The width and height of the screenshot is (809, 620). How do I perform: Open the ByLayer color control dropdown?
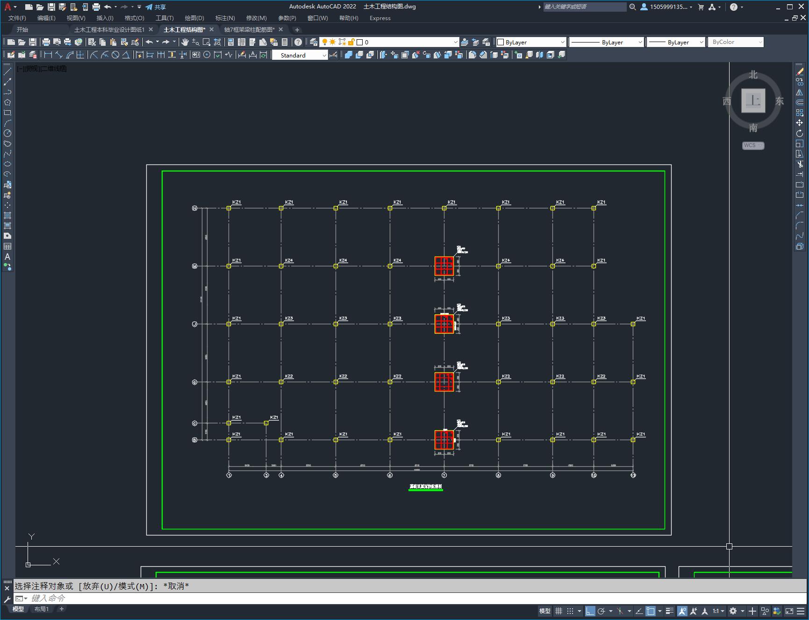coord(531,42)
